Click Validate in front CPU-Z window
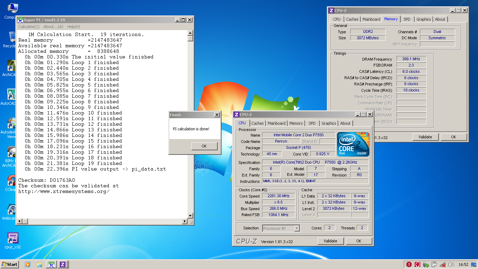The width and height of the screenshot is (478, 269). click(331, 241)
